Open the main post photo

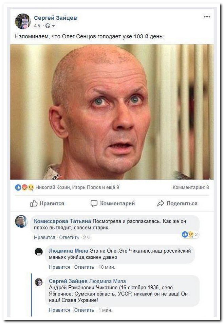click(112, 112)
